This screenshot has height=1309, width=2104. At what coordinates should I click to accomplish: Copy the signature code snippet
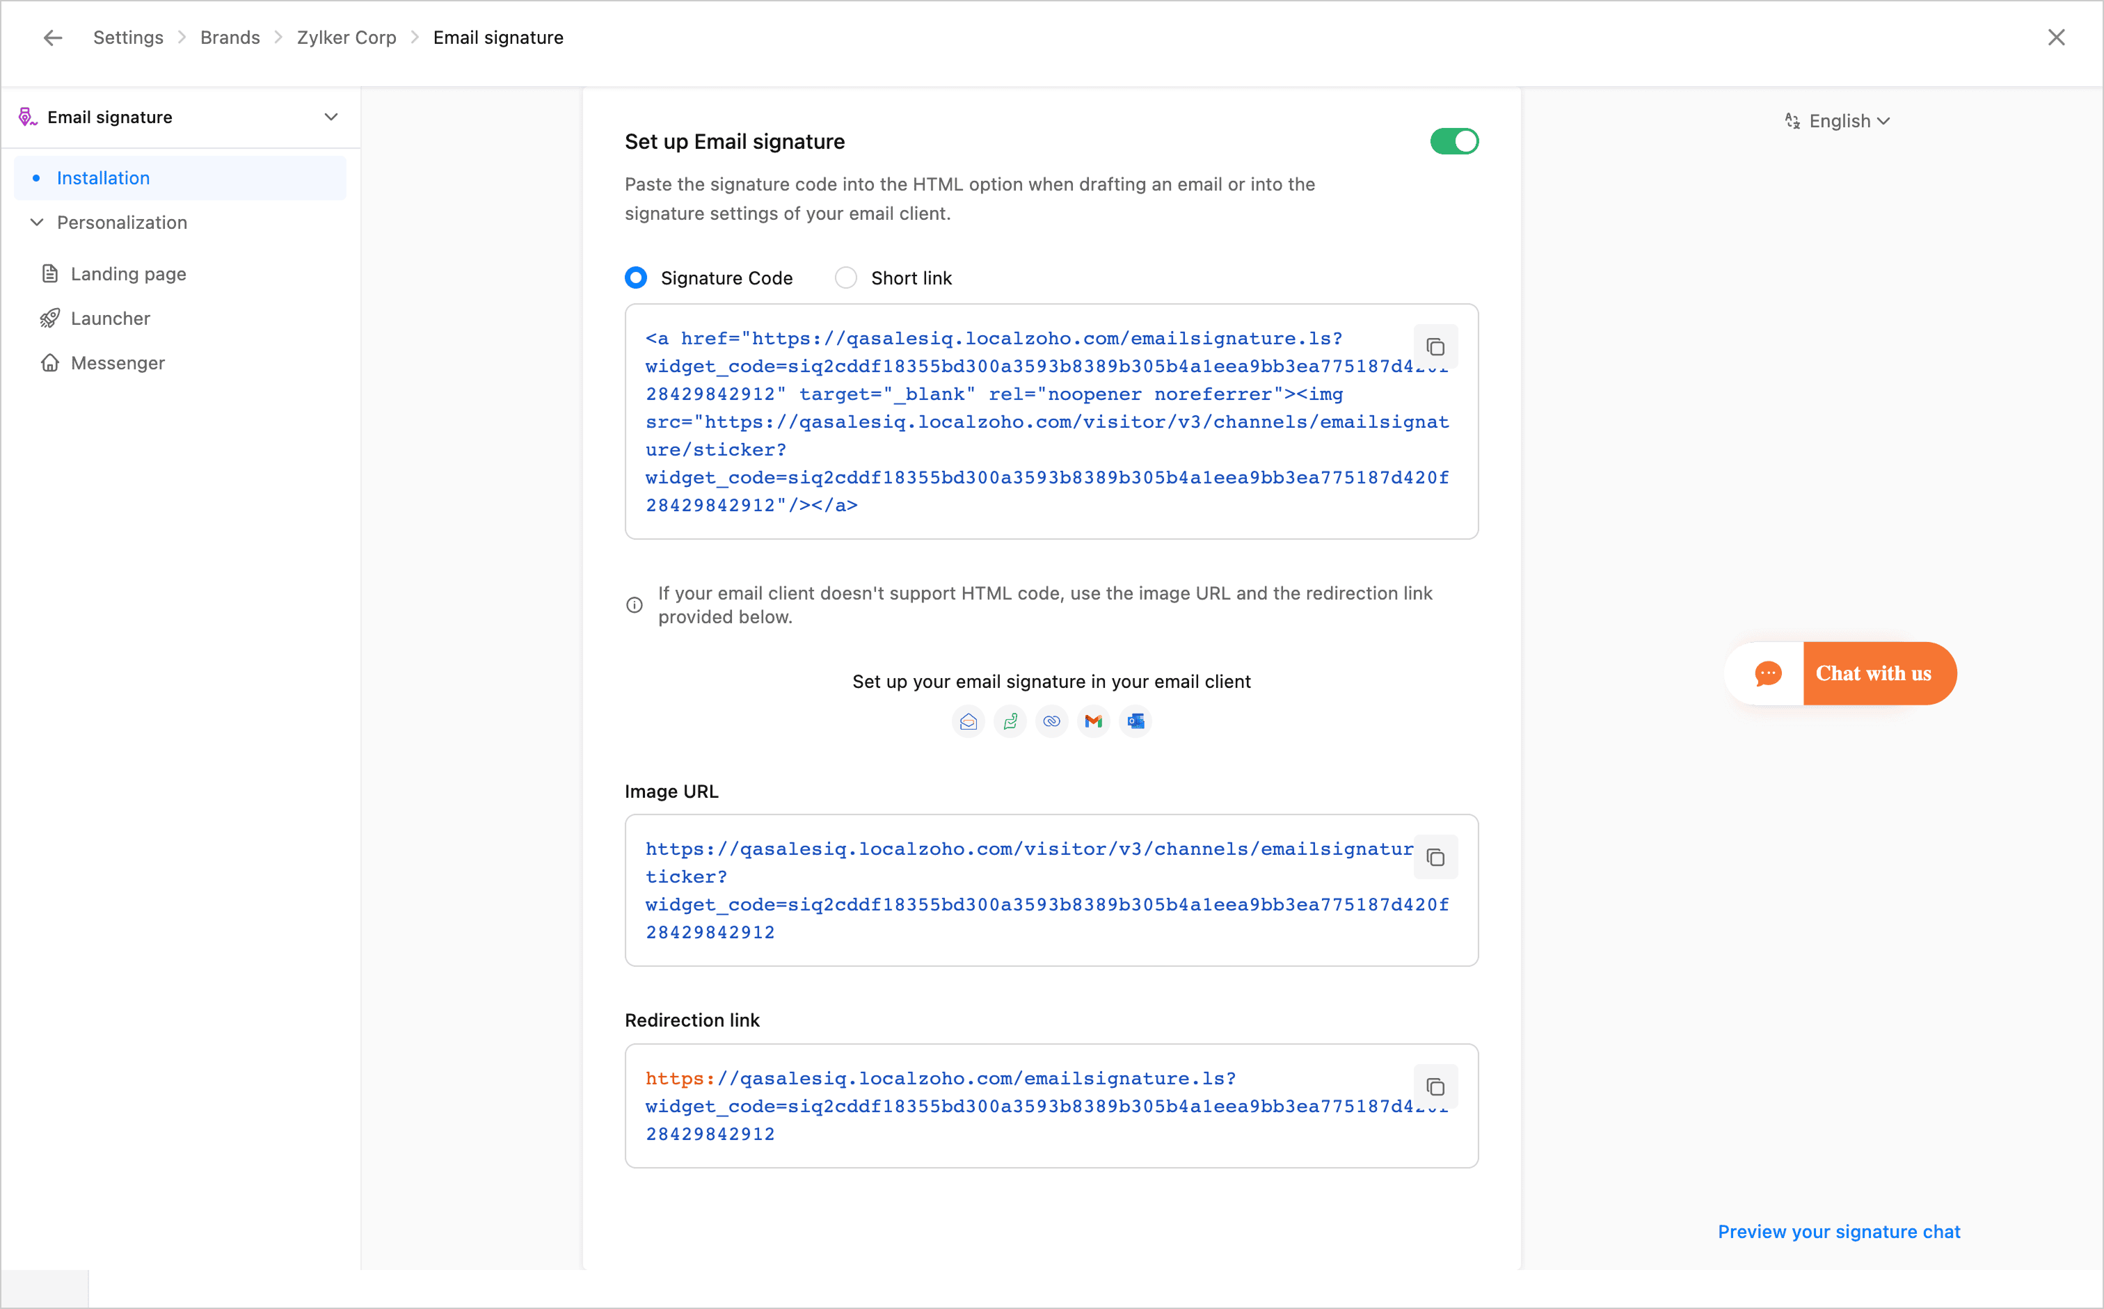click(x=1435, y=347)
